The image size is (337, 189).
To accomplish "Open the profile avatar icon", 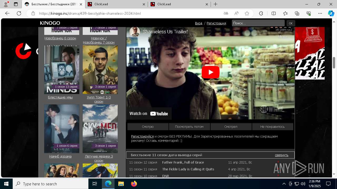I will click(6, 4).
